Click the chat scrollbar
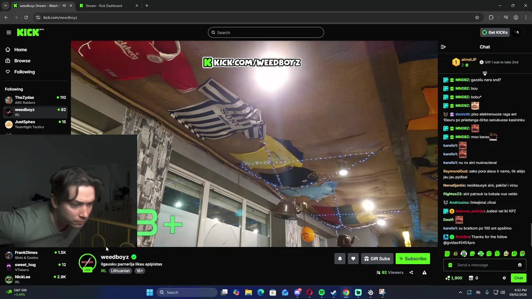532x299 pixels. (x=531, y=235)
